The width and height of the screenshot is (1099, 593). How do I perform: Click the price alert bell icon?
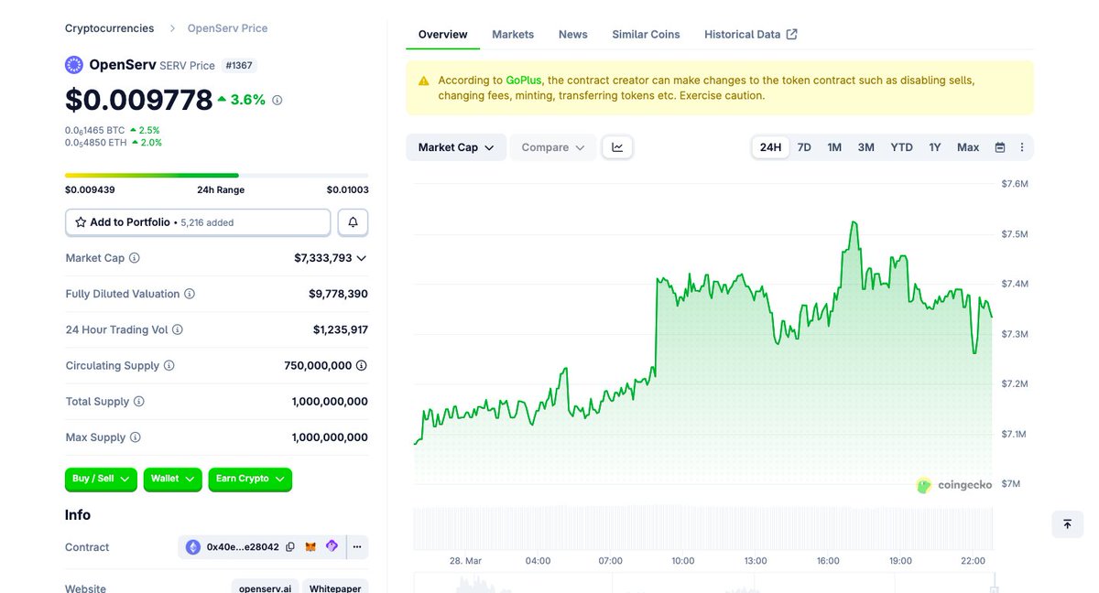pyautogui.click(x=353, y=222)
